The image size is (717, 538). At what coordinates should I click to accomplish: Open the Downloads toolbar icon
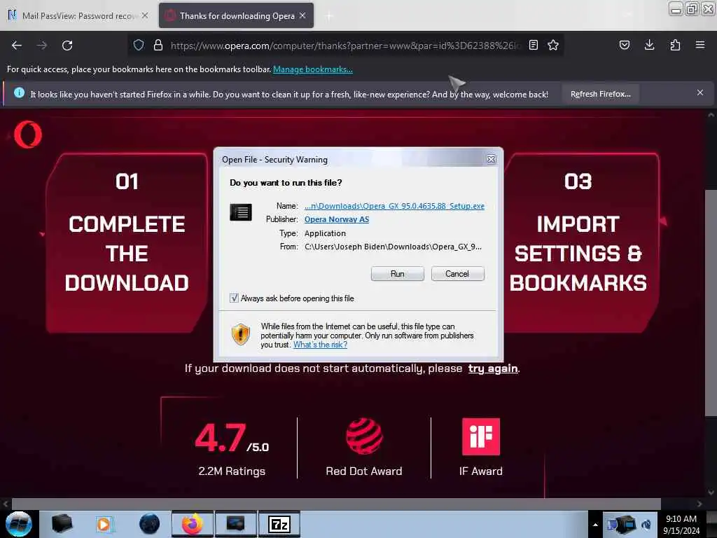649,46
